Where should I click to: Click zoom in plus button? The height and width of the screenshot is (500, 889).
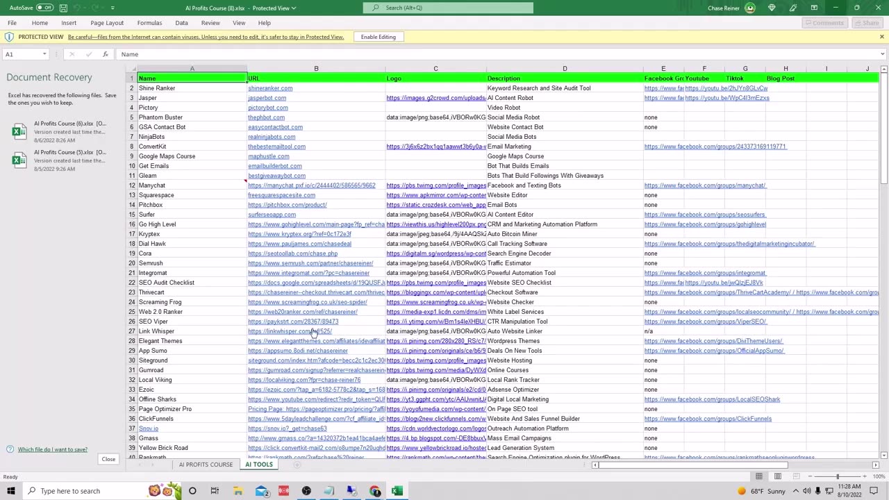click(x=863, y=476)
